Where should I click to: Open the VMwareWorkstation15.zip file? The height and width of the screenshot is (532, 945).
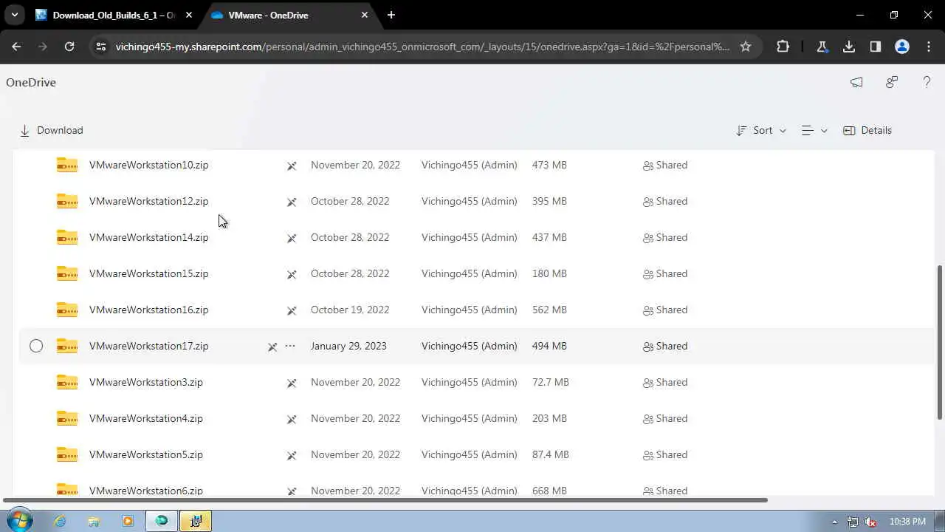click(148, 273)
